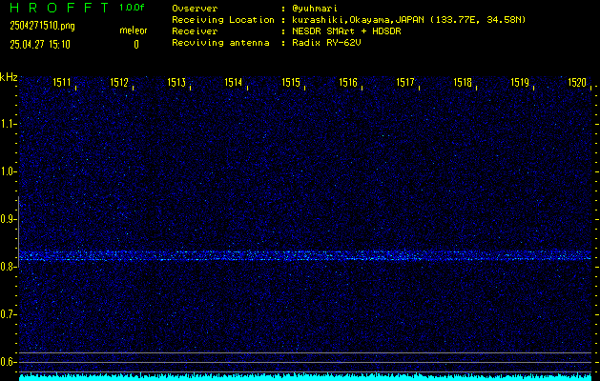The width and height of the screenshot is (600, 381).
Task: Click the 1511 time marker
Action: 62,83
